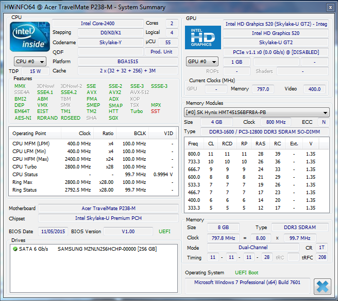The height and width of the screenshot is (301, 338).
Task: Click the Freq column header in memory table
Action: [x=194, y=144]
